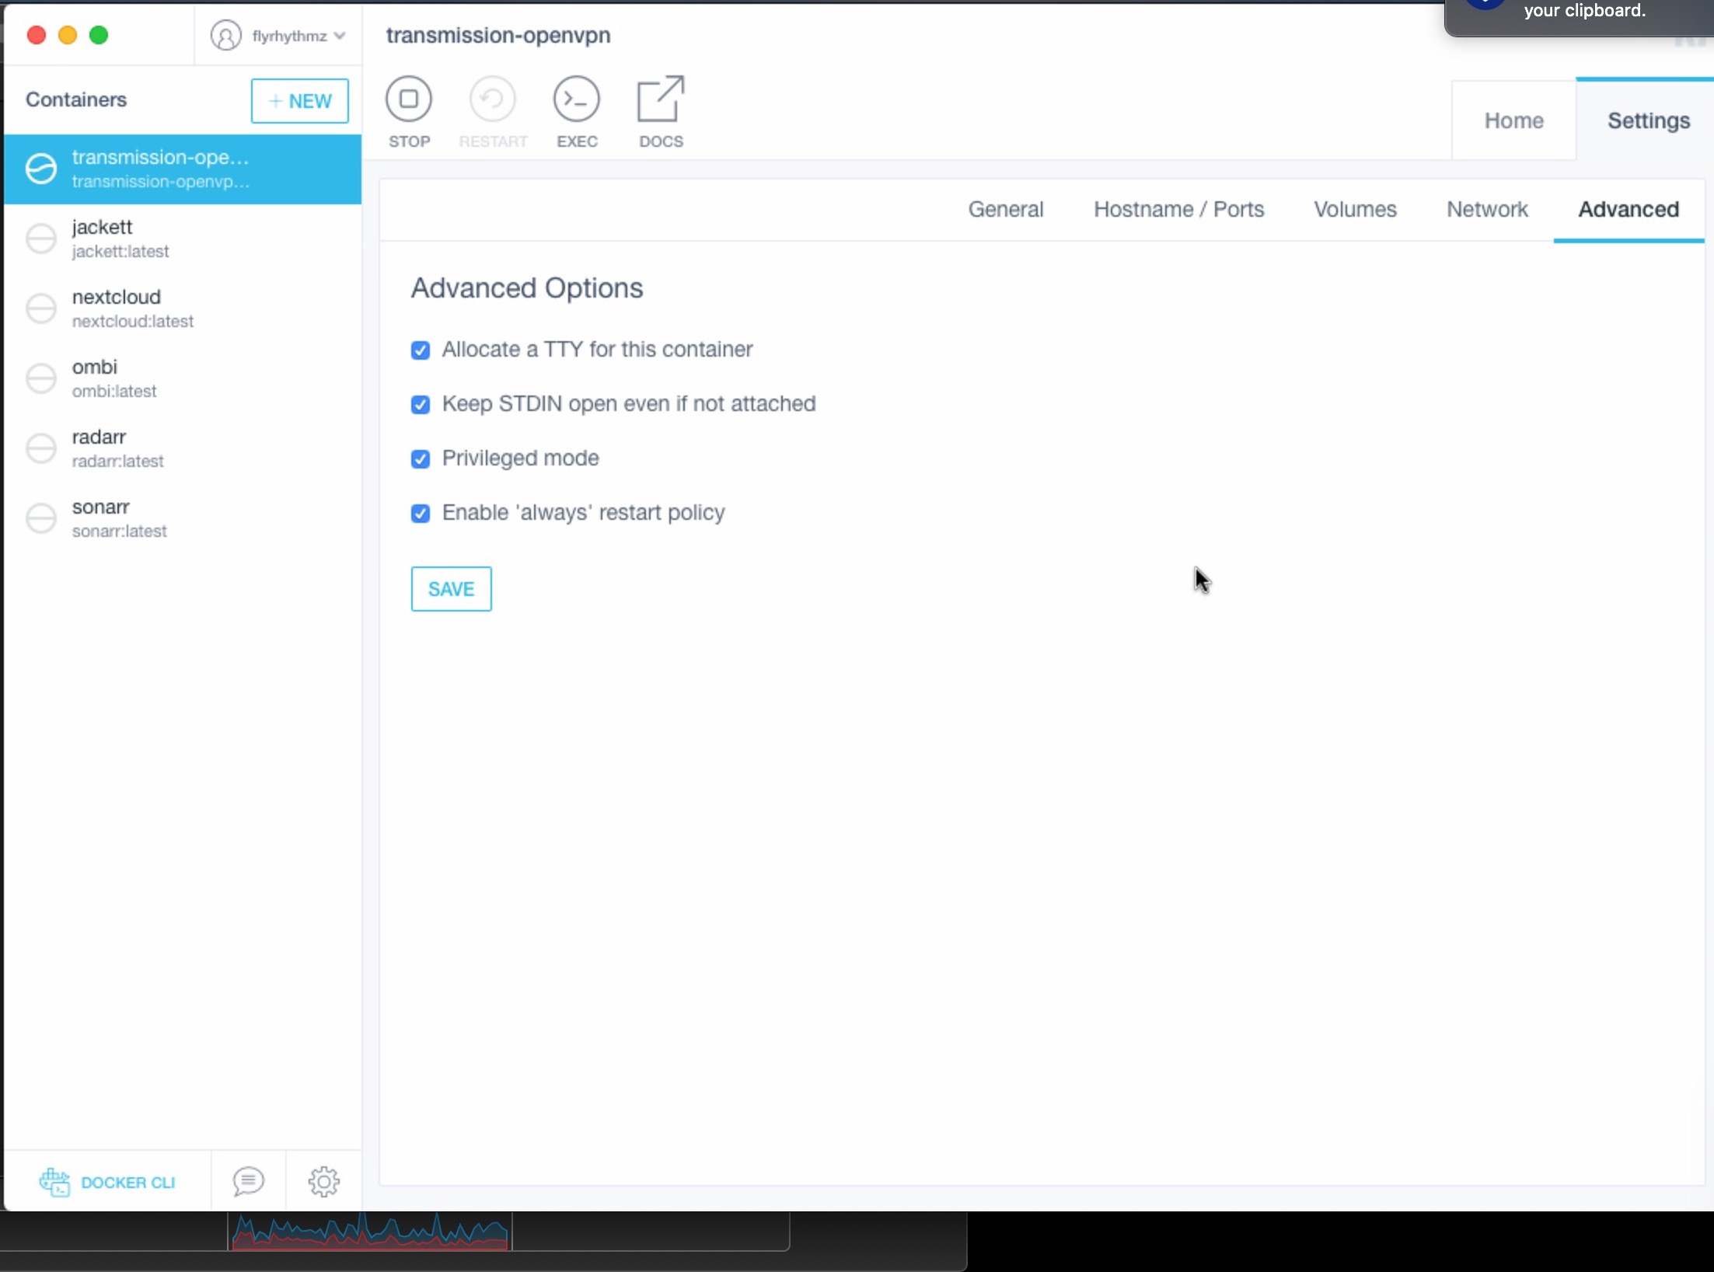The height and width of the screenshot is (1272, 1714).
Task: Uncheck 'Allocate a TTY for this container'
Action: click(420, 350)
